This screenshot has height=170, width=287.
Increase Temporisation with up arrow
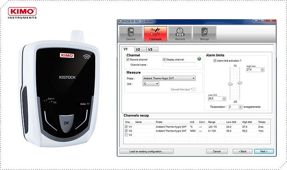(241, 106)
